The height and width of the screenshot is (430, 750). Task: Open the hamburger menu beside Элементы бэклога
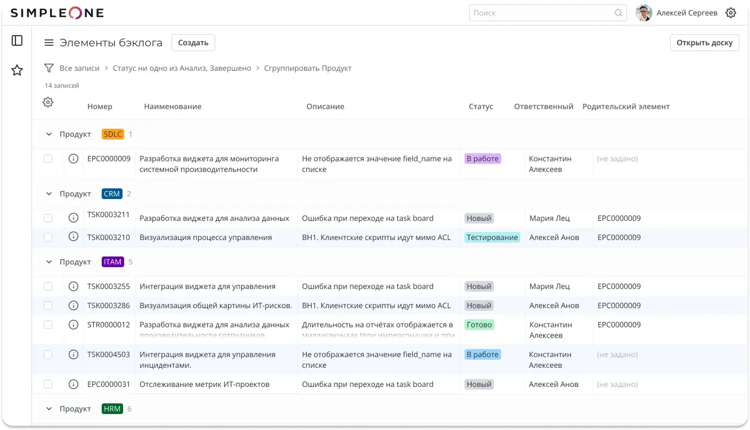click(x=49, y=43)
